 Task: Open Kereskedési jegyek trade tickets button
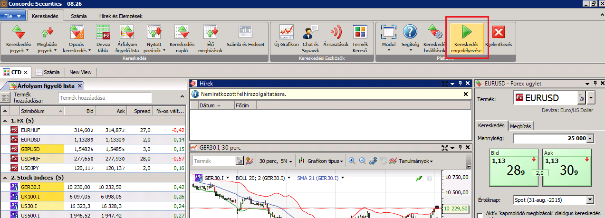(19, 39)
